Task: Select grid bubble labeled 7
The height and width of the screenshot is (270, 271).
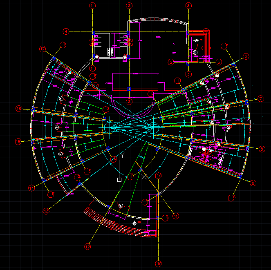Action: 261,98
